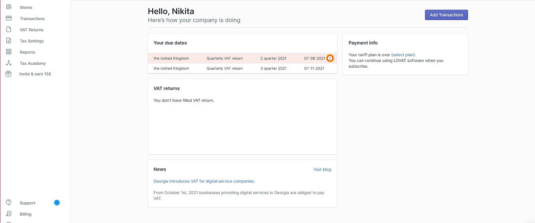Click the Tax Academy icon
Image resolution: width=535 pixels, height=223 pixels.
click(9, 63)
